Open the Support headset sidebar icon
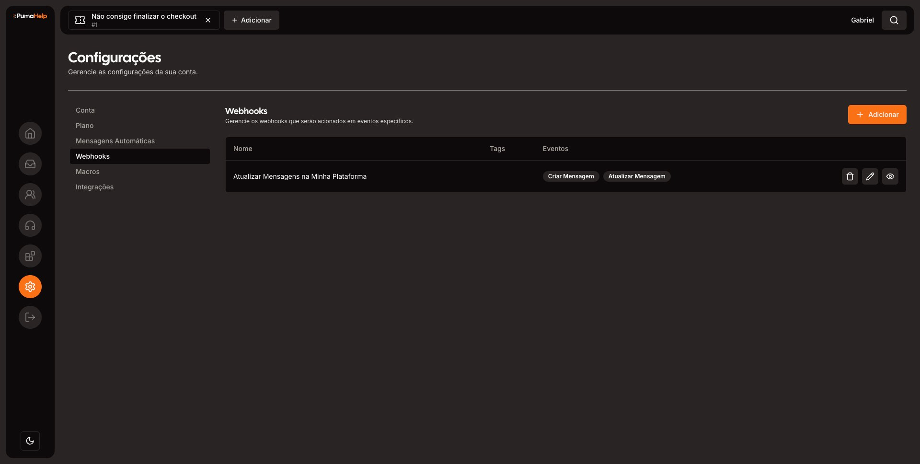920x464 pixels. click(x=30, y=225)
